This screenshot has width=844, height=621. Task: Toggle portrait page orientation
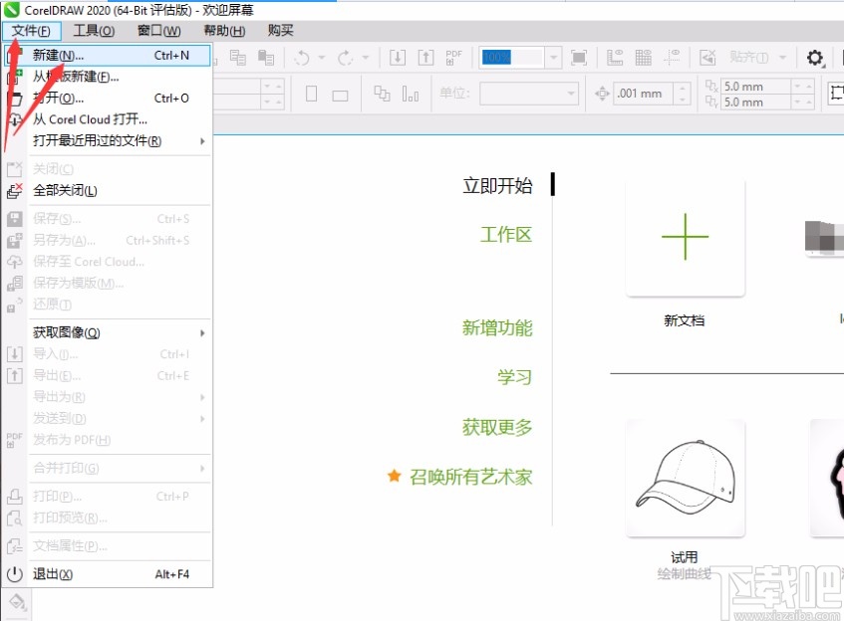click(x=311, y=93)
